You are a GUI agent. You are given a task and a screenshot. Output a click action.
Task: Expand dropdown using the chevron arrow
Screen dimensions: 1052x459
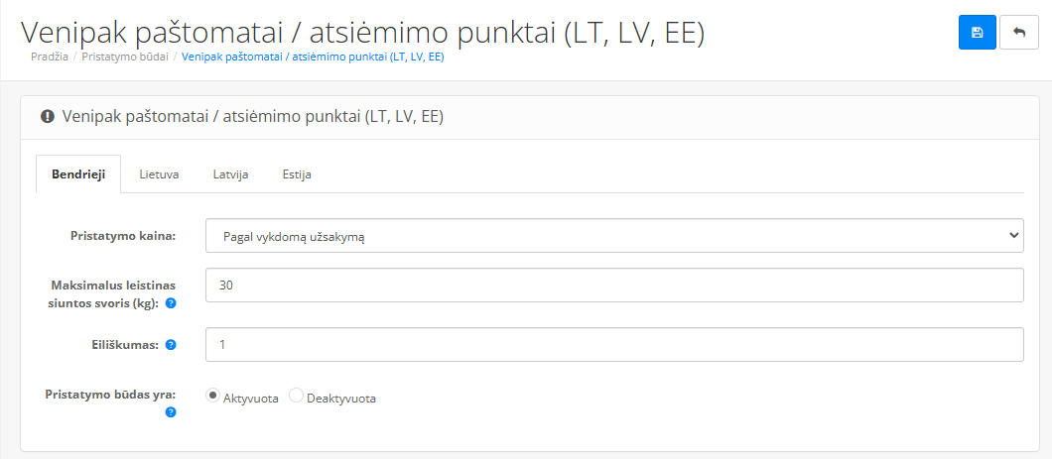coord(1012,235)
